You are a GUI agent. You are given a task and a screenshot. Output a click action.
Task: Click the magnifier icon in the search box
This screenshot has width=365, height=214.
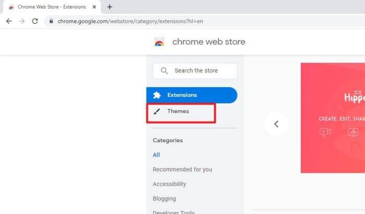[164, 71]
